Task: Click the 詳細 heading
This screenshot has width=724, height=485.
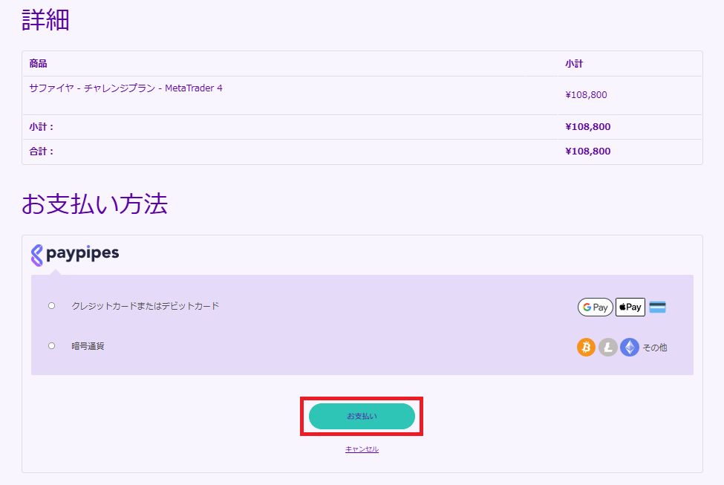Action: pos(46,20)
